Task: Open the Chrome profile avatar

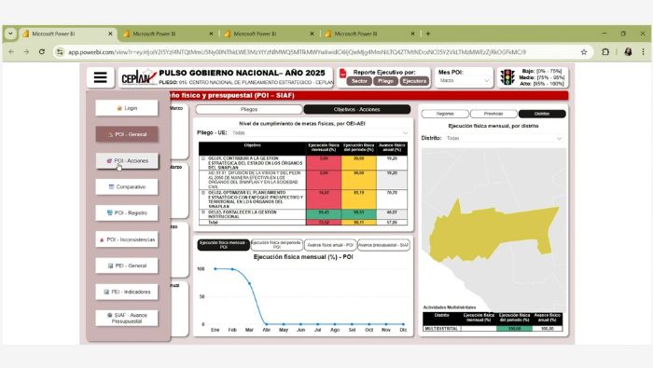Action: click(628, 52)
